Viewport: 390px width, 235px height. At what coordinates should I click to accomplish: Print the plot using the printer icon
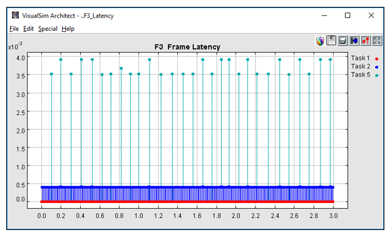pos(343,41)
